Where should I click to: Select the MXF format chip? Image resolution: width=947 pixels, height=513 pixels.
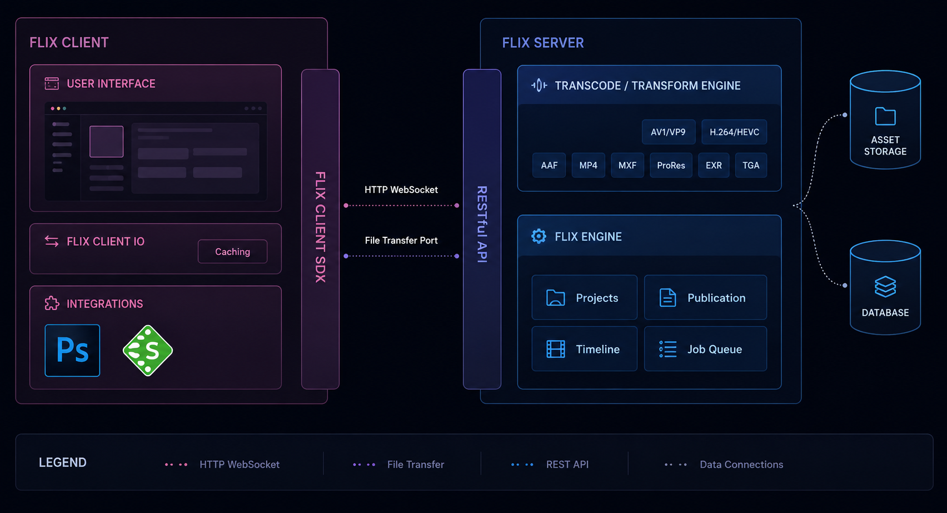pos(627,166)
